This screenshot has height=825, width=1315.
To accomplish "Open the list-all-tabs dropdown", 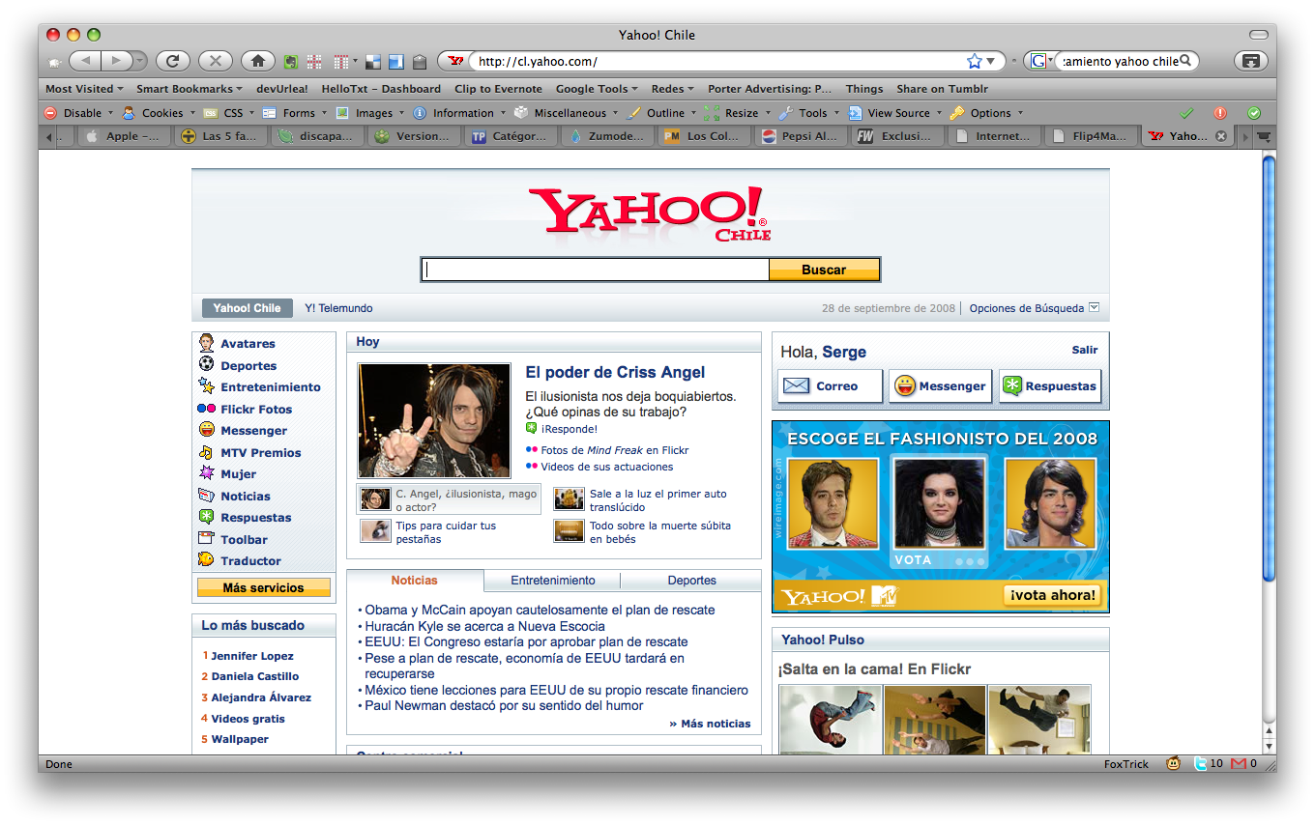I will coord(1263,136).
